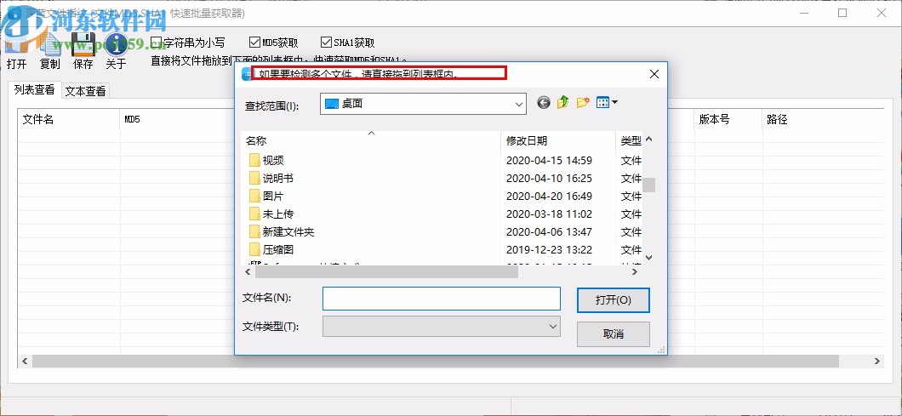
Task: Click the vertical scrollbar thumb in file list
Action: [649, 185]
